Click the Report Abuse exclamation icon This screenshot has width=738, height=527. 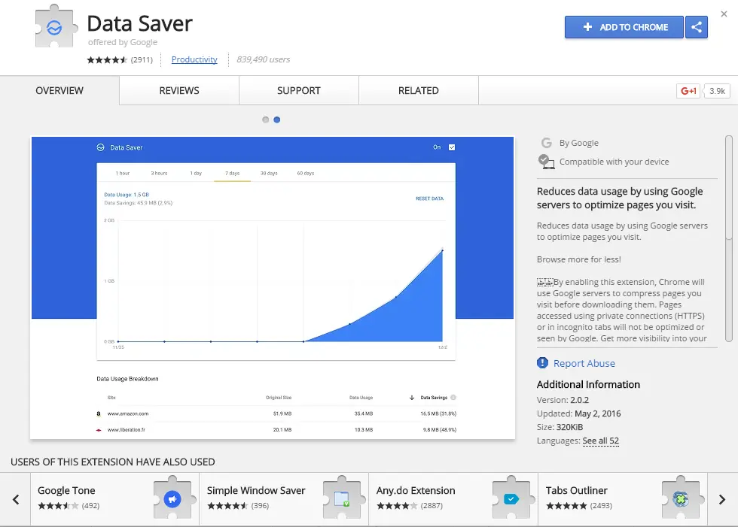[542, 362]
